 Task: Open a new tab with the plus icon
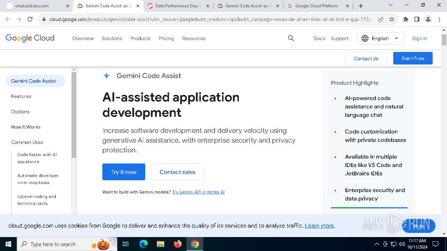361,6
